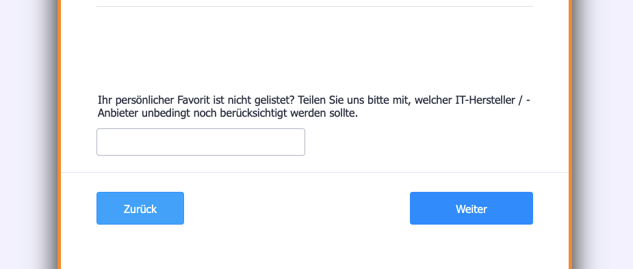Click the lavender page background at left
This screenshot has height=269, width=633.
click(16, 134)
